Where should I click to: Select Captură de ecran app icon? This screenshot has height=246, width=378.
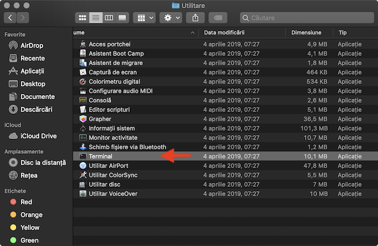pos(83,72)
